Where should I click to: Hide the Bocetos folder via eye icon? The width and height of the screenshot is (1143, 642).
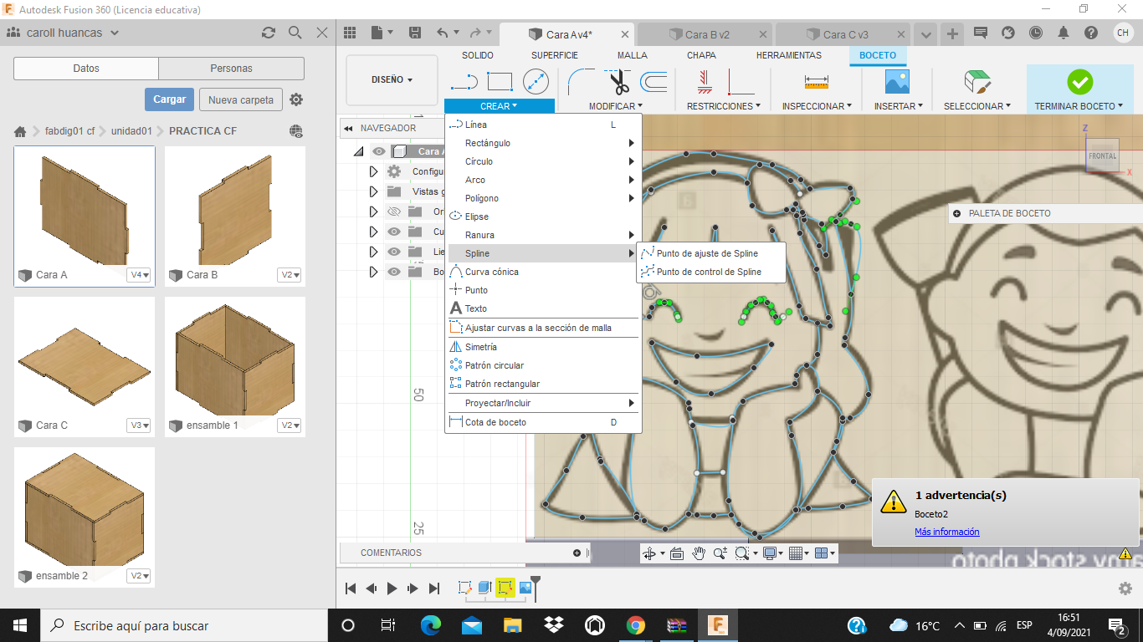coord(395,272)
